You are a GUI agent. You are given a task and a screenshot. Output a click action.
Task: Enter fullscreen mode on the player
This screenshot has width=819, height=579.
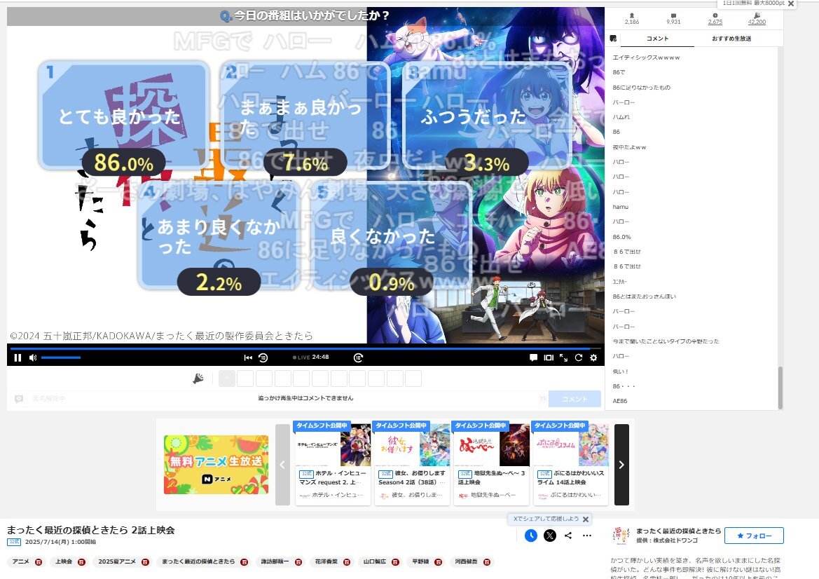click(563, 358)
